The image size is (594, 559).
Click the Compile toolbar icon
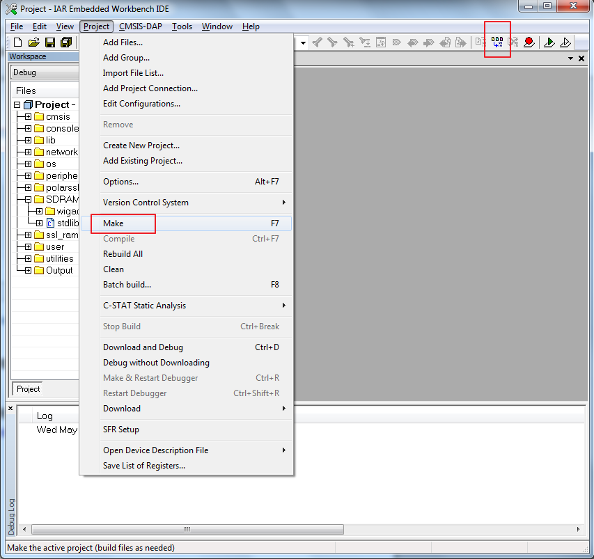[480, 42]
